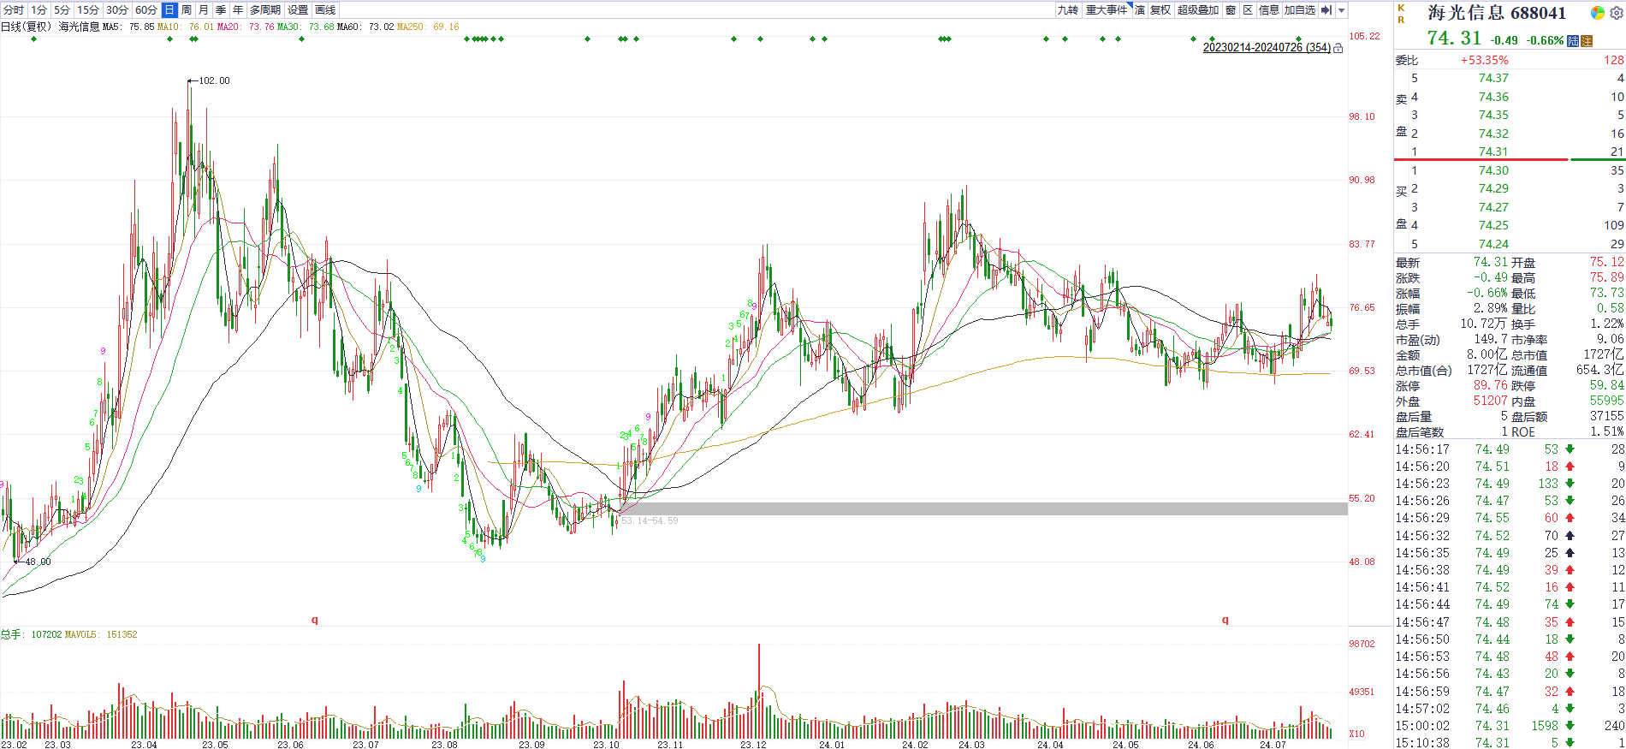
Task: Click the 超级叠加 super overlay button
Action: coord(1198,10)
